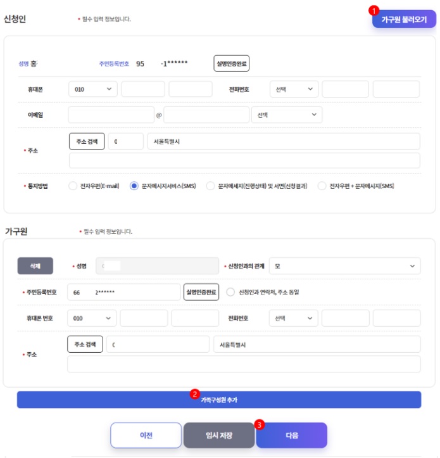The image size is (440, 458).
Task: Focus applicant mobile last number field
Action: click(191, 89)
